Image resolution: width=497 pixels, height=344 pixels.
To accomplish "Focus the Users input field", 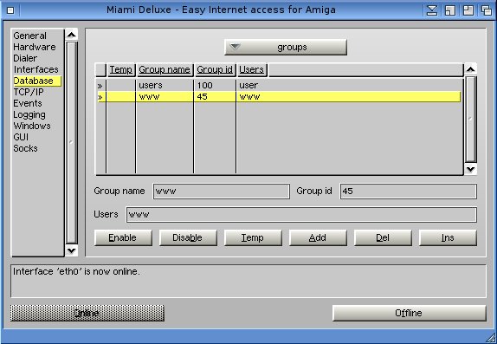I will pyautogui.click(x=301, y=215).
